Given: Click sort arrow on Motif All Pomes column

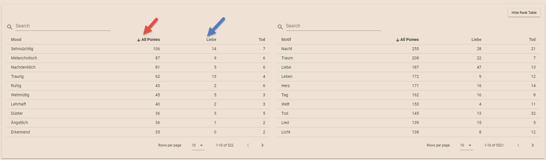Looking at the screenshot, I should [398, 40].
